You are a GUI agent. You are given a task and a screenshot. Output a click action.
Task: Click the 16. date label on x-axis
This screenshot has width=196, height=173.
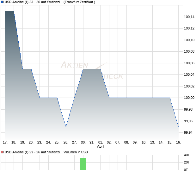click(178, 143)
